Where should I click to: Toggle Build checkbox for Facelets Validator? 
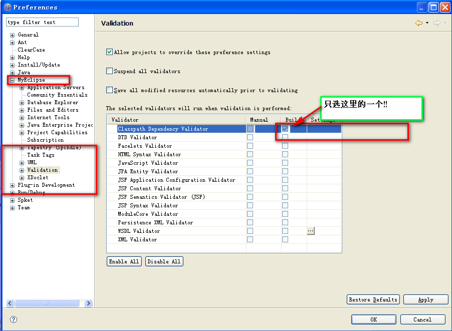(x=285, y=146)
